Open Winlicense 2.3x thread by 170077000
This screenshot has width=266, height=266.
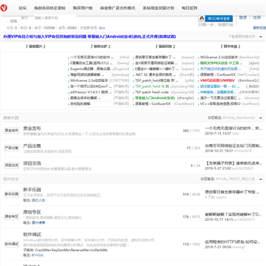(89, 81)
